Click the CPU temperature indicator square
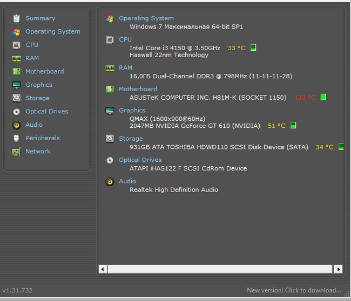 (253, 47)
